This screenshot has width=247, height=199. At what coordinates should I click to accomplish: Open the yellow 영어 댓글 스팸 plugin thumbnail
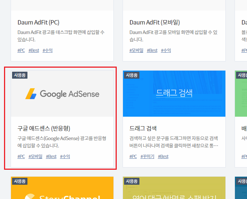click(x=174, y=188)
